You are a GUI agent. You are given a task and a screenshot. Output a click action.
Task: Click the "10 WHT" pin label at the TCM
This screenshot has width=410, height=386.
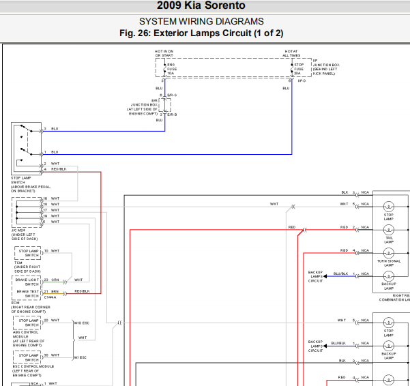pyautogui.click(x=52, y=251)
